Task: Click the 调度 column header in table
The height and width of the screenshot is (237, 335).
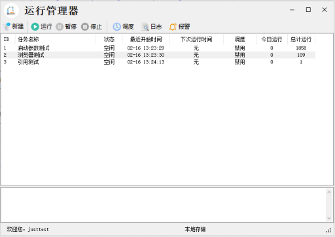Action: [x=239, y=39]
